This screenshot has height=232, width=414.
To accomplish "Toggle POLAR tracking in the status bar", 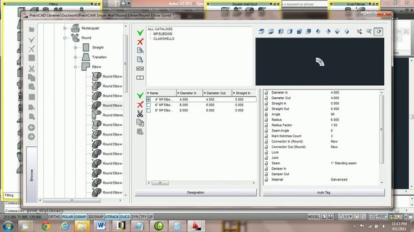I will (x=67, y=217).
